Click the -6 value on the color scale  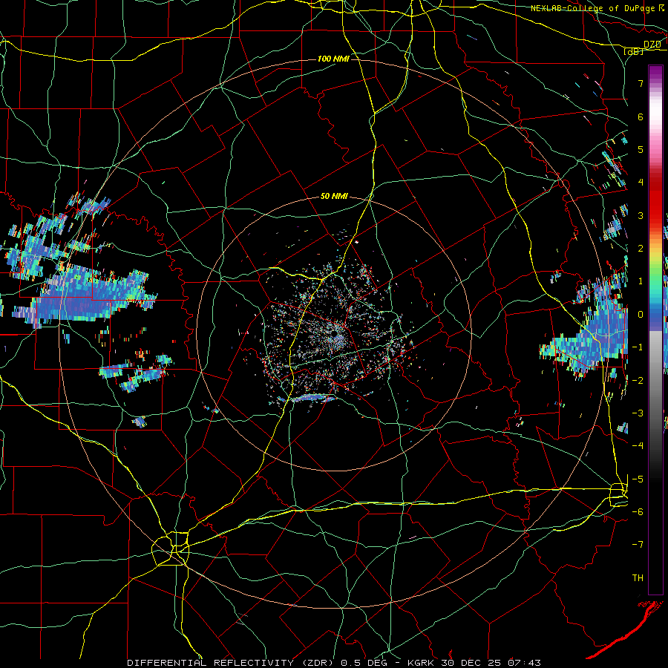pyautogui.click(x=638, y=512)
